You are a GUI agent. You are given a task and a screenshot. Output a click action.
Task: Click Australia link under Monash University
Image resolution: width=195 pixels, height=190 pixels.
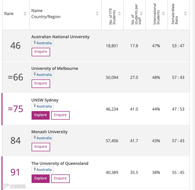(x=44, y=138)
